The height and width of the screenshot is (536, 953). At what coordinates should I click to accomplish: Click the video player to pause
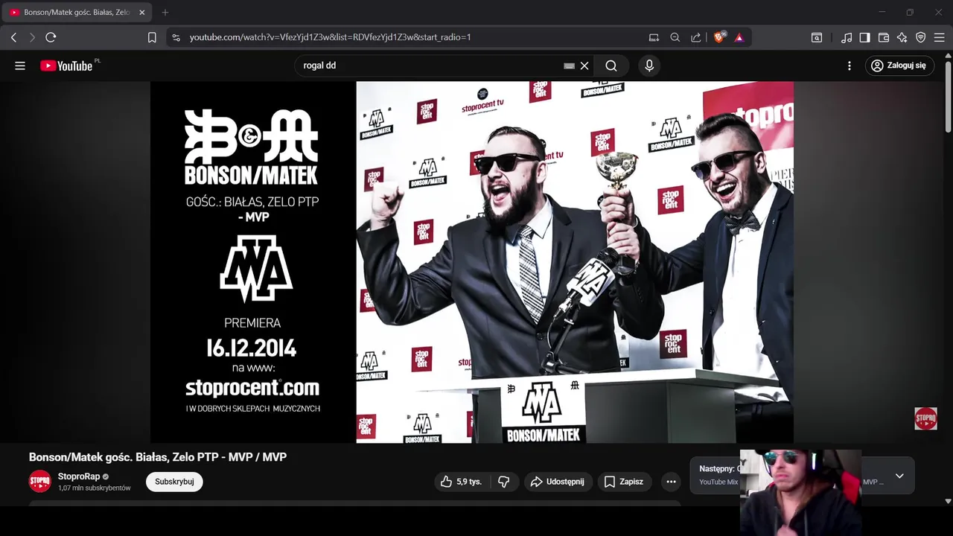472,262
